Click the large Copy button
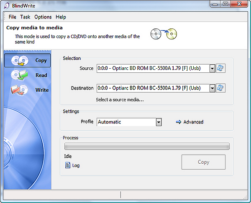This screenshot has width=251, height=203. click(x=203, y=162)
